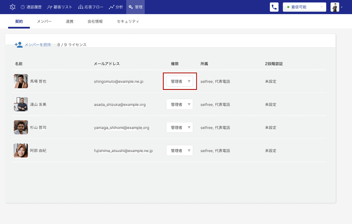Click the phone dialer icon
Screen dimensions: 352x224
coord(274,7)
